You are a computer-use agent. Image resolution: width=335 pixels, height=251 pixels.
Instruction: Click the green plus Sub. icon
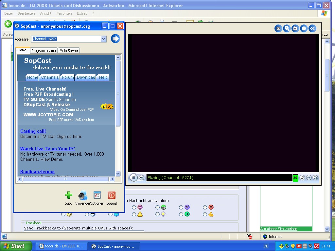click(x=68, y=195)
